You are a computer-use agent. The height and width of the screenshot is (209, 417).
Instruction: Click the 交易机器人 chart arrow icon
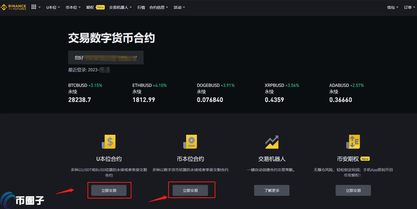click(x=272, y=142)
